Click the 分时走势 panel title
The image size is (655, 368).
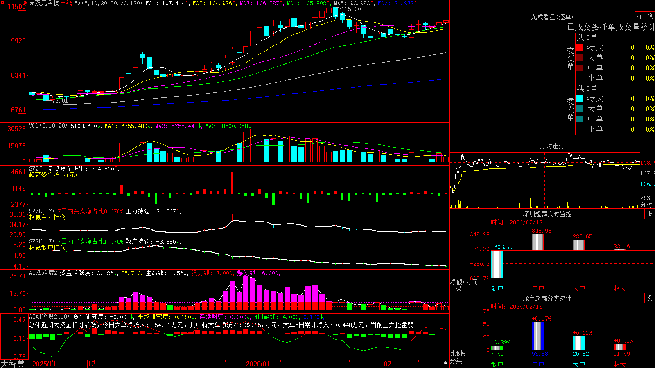point(552,146)
